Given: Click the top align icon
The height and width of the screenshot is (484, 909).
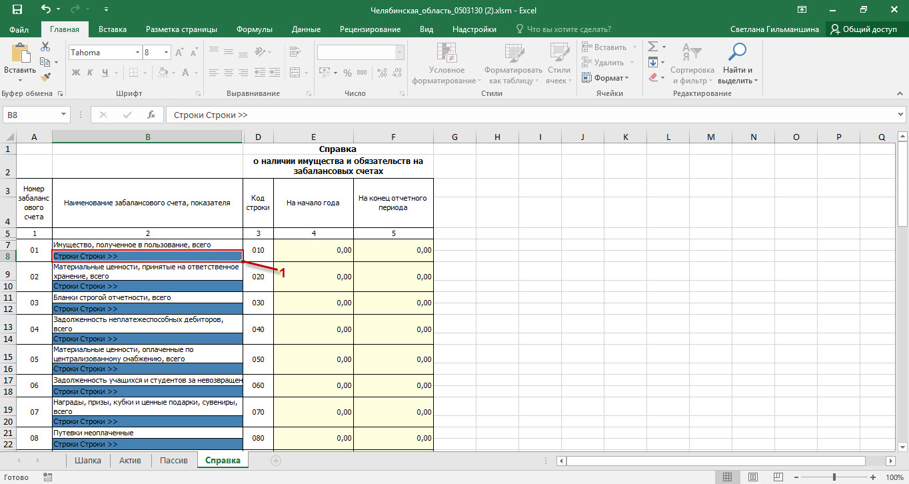Looking at the screenshot, I should click(x=214, y=51).
